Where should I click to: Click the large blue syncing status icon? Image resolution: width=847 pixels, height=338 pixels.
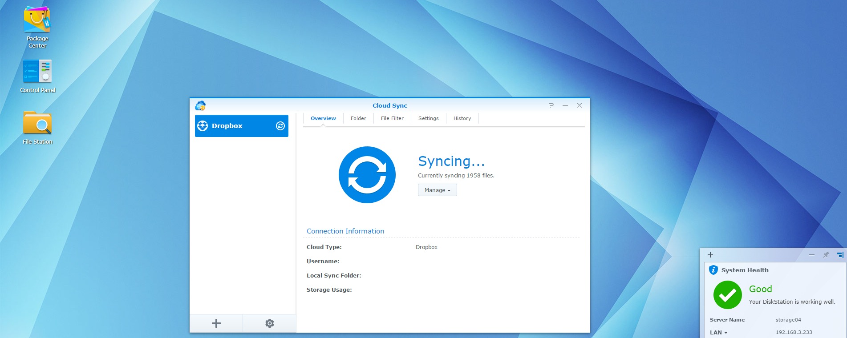tap(367, 175)
